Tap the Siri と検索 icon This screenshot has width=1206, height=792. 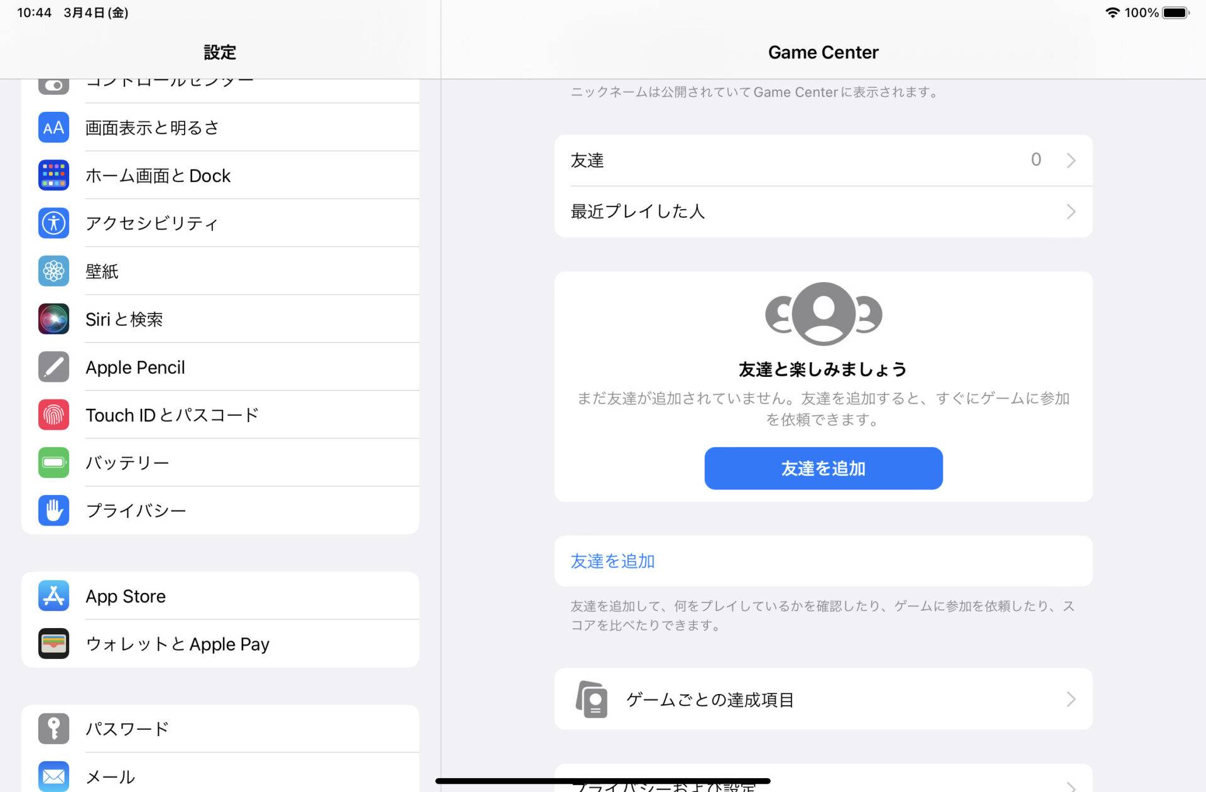(x=53, y=319)
